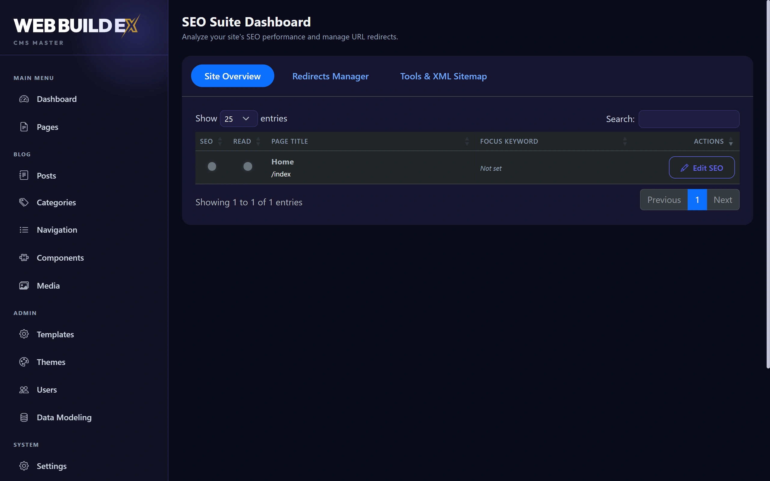Click the /index URL text
Image resolution: width=770 pixels, height=481 pixels.
(x=281, y=174)
